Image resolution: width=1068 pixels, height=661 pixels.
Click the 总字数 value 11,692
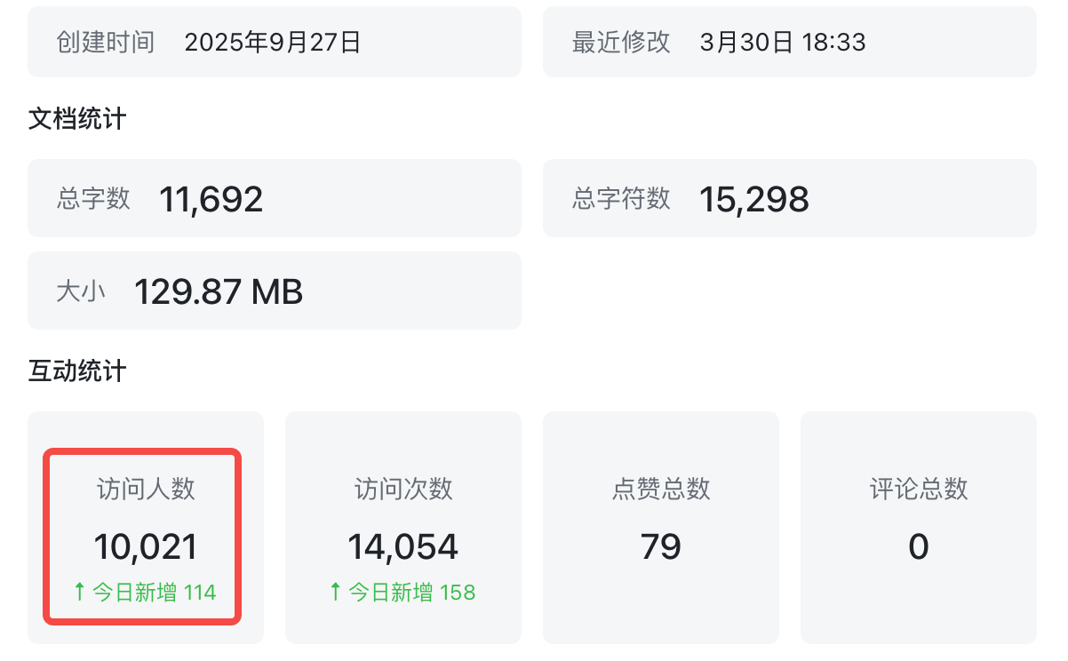tap(211, 199)
